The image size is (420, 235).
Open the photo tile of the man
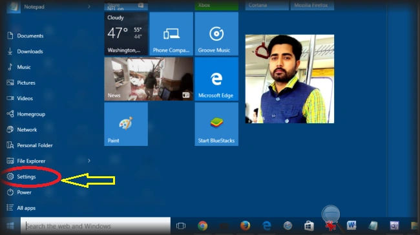pyautogui.click(x=289, y=79)
